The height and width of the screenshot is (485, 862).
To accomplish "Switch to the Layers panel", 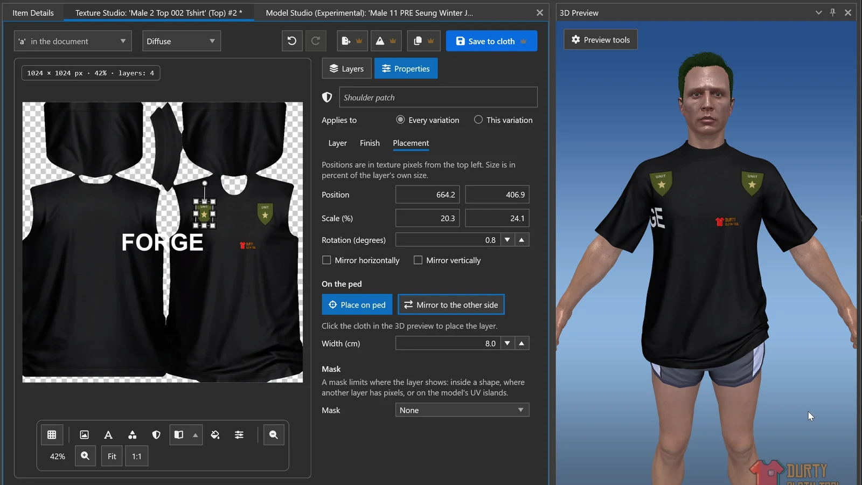I will pos(346,68).
